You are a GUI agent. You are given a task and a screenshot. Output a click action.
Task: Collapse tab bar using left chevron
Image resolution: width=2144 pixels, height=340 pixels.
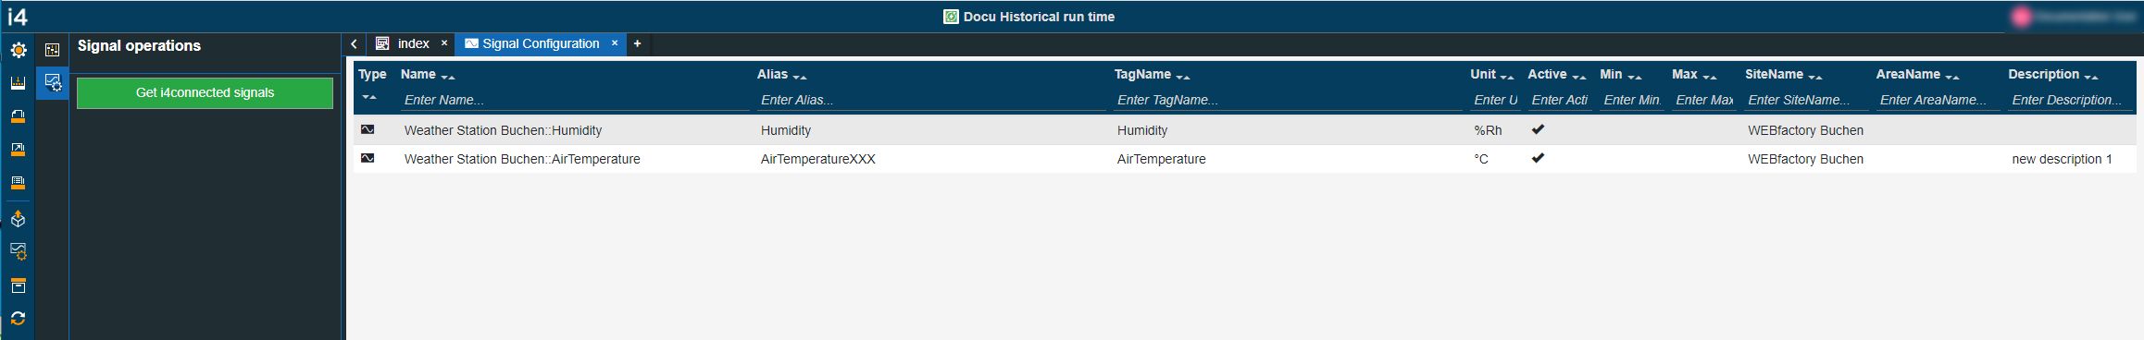[x=354, y=43]
